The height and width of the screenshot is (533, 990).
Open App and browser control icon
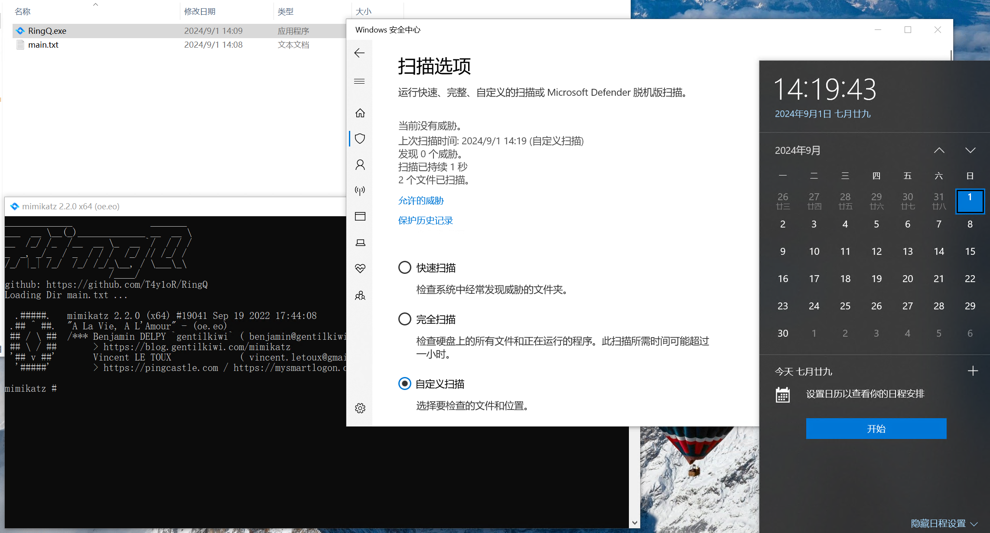point(360,216)
